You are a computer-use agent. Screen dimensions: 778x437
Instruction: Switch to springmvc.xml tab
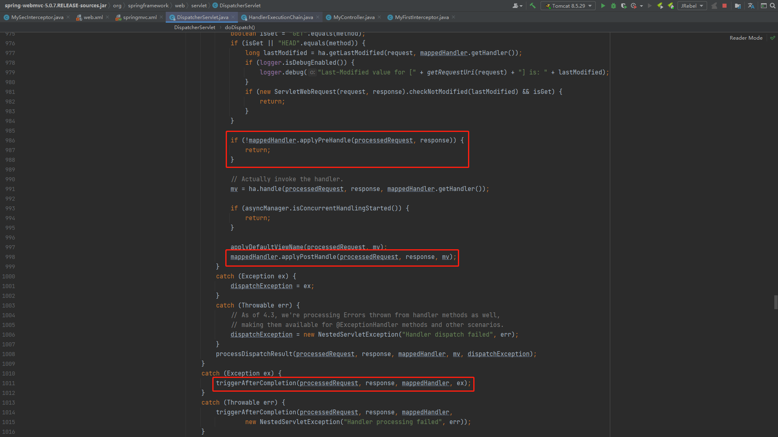140,17
